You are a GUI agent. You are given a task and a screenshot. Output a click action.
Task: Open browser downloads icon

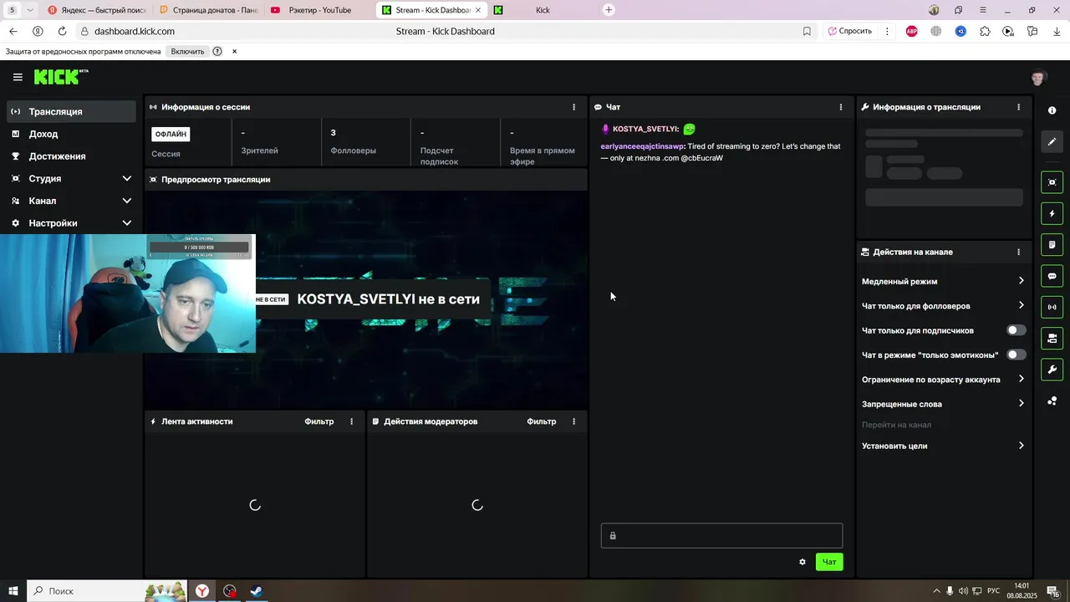pos(1057,31)
